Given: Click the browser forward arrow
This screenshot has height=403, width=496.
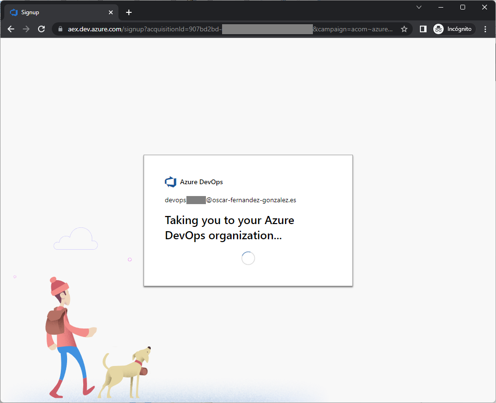Looking at the screenshot, I should (26, 29).
